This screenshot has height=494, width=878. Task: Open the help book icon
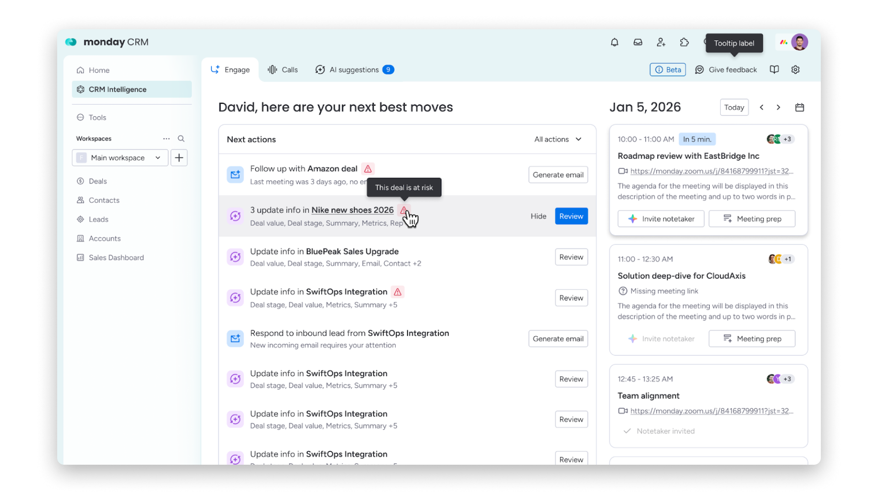coord(774,70)
